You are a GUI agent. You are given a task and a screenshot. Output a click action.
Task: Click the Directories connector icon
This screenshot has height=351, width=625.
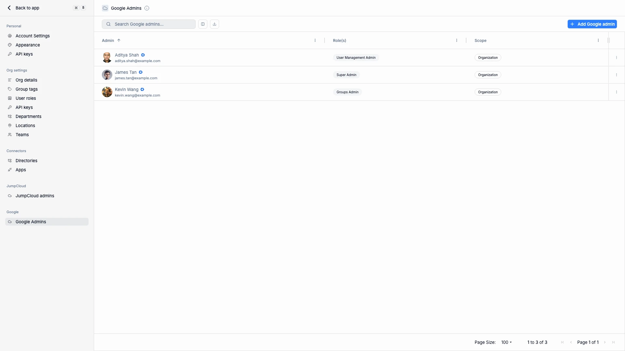[10, 161]
